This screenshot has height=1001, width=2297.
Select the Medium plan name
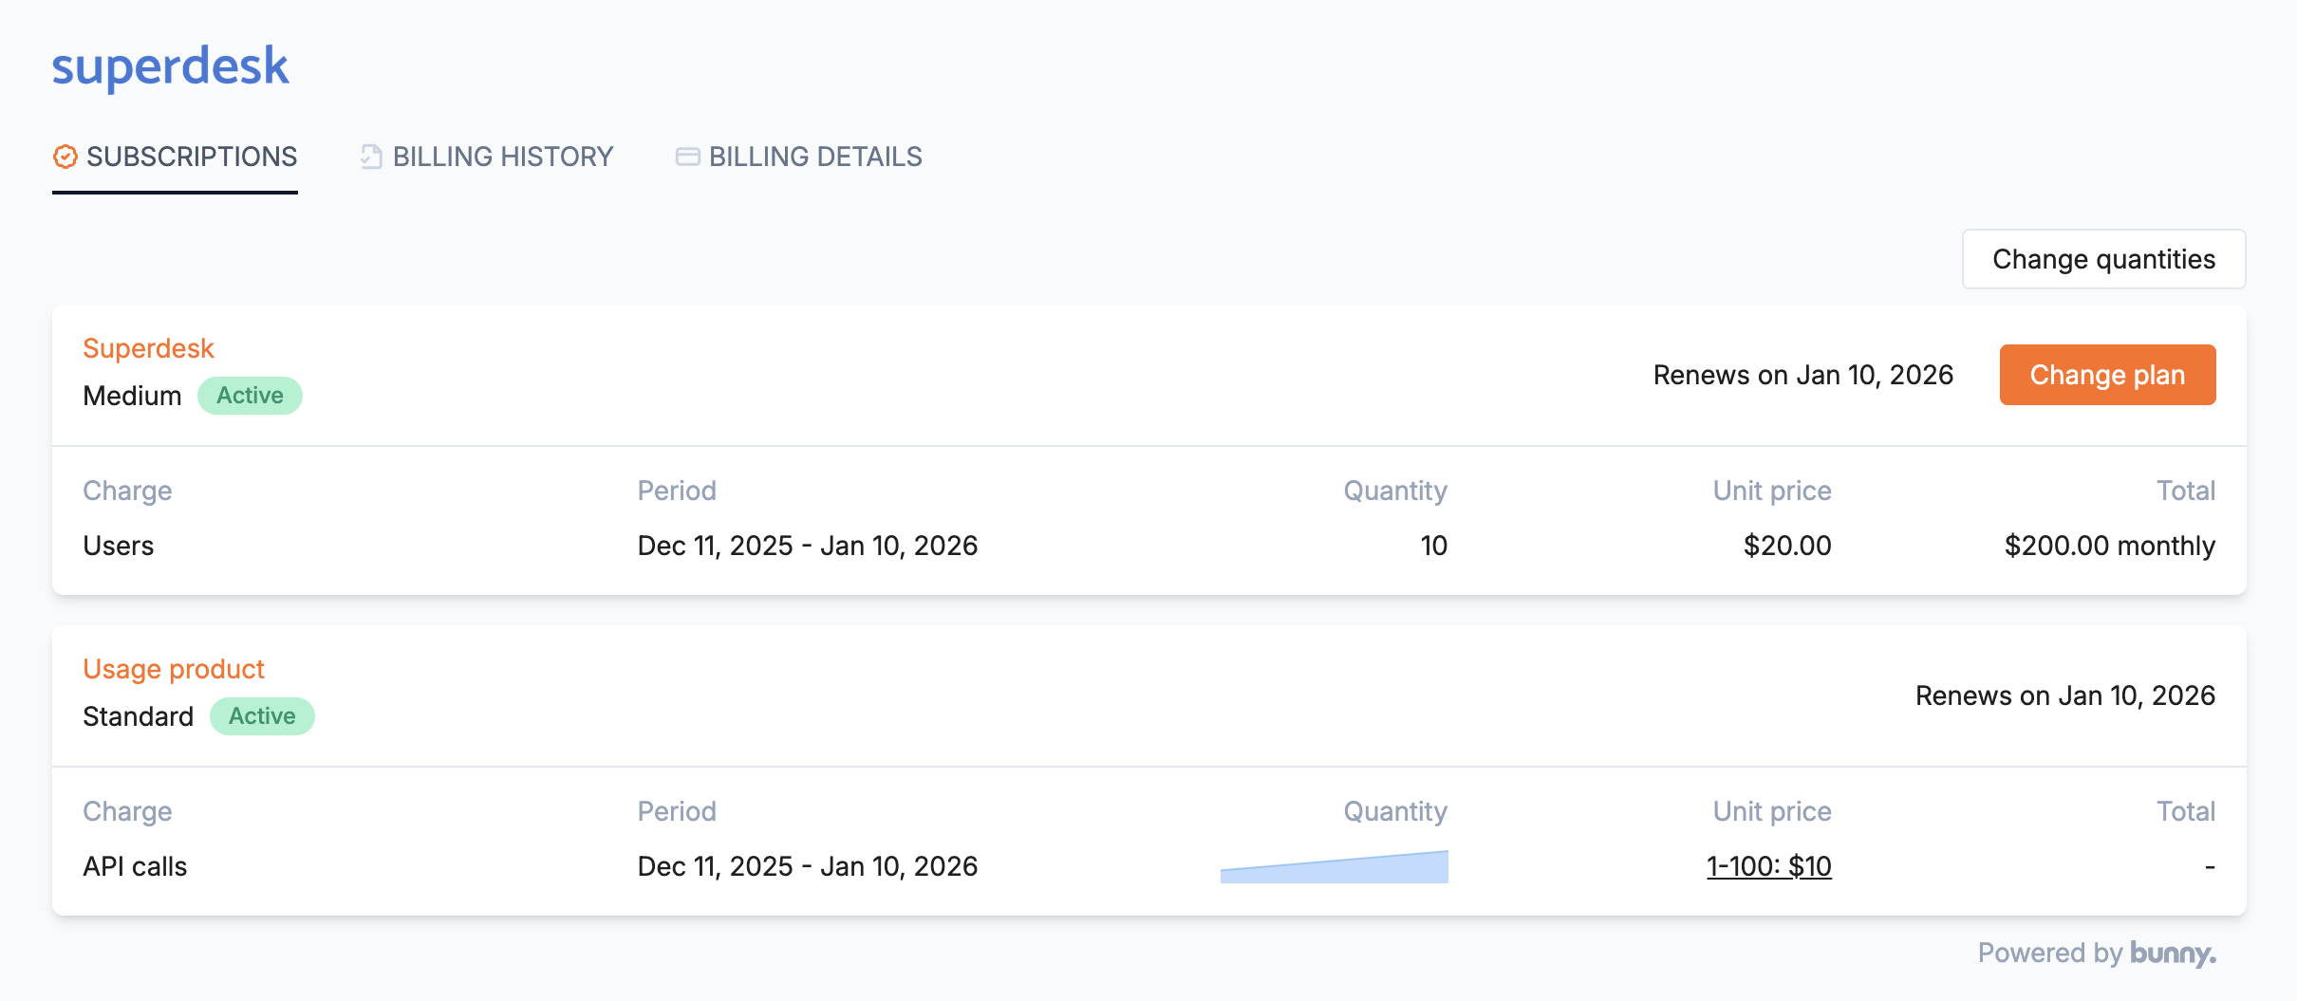(x=132, y=396)
